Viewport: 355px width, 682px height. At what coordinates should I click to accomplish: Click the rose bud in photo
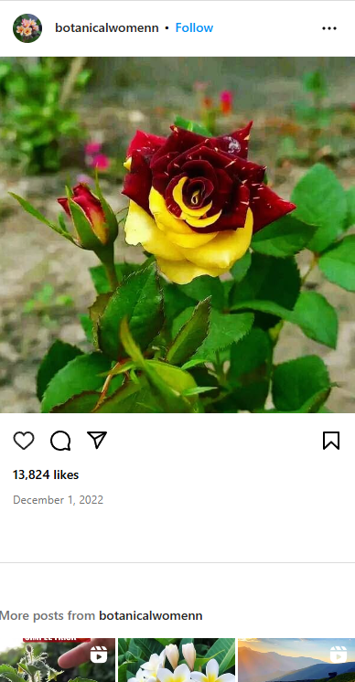[87, 216]
